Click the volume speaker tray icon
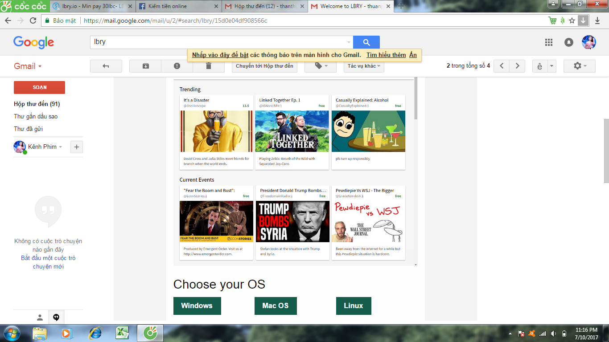 point(553,333)
